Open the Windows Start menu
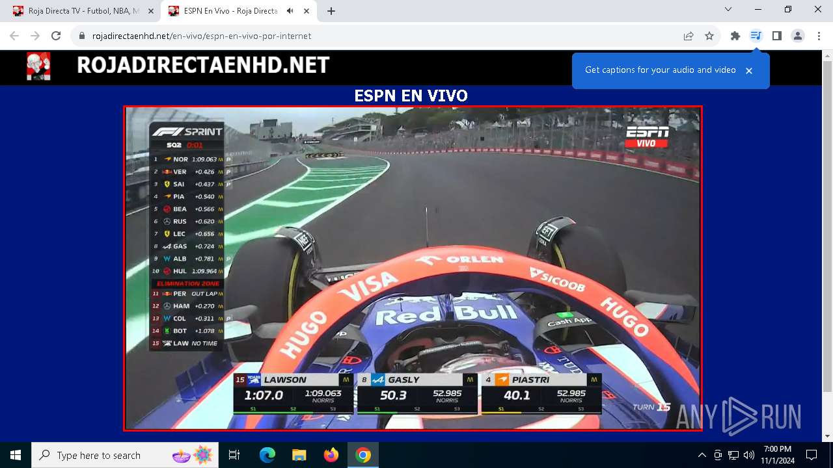Screen dimensions: 833x468 16,455
